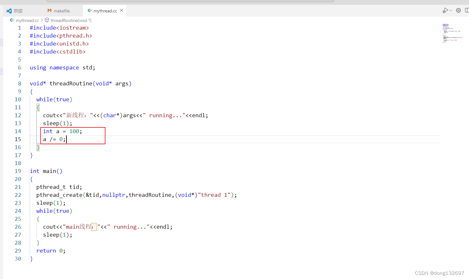Viewport: 469px width, 279px height.
Task: Close the mythread.cc tab
Action: point(121,11)
